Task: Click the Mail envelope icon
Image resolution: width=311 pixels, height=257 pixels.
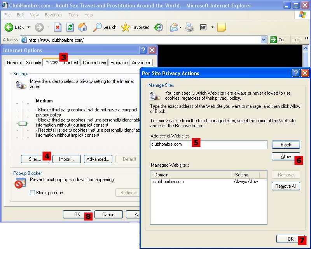Action: click(x=174, y=27)
